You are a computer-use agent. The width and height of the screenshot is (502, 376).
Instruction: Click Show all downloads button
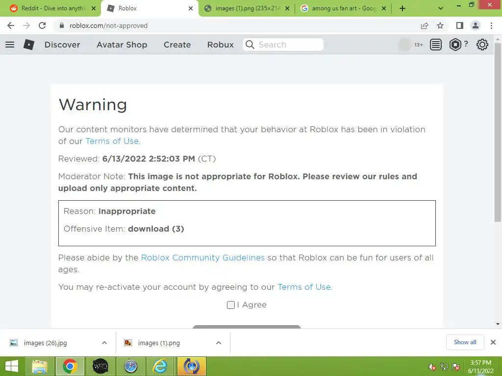tap(465, 342)
